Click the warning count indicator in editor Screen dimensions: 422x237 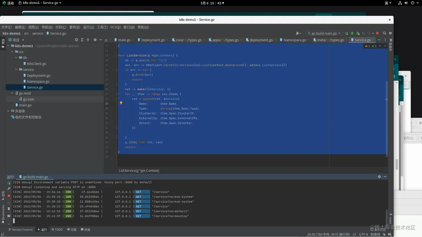367,46
